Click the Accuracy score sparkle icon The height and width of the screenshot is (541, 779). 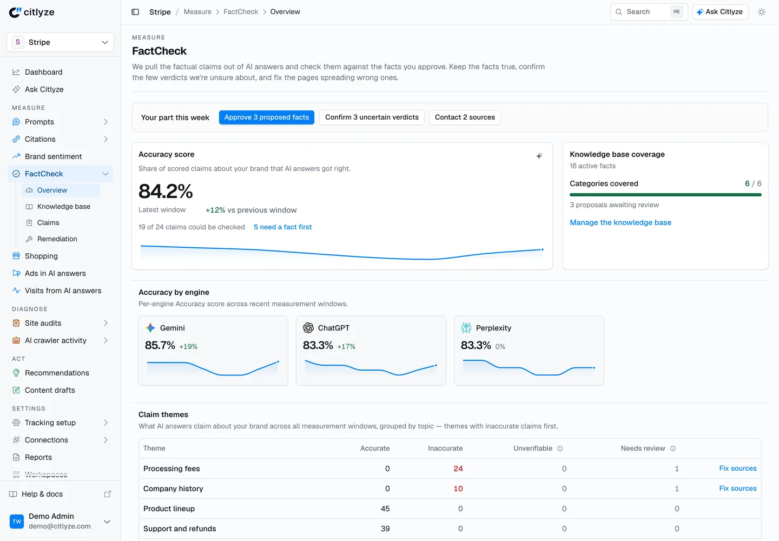click(539, 156)
